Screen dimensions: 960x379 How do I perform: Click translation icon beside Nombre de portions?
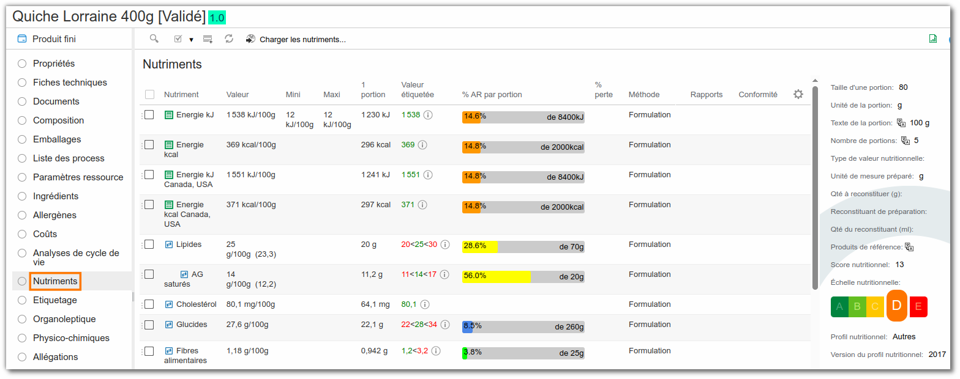point(906,141)
